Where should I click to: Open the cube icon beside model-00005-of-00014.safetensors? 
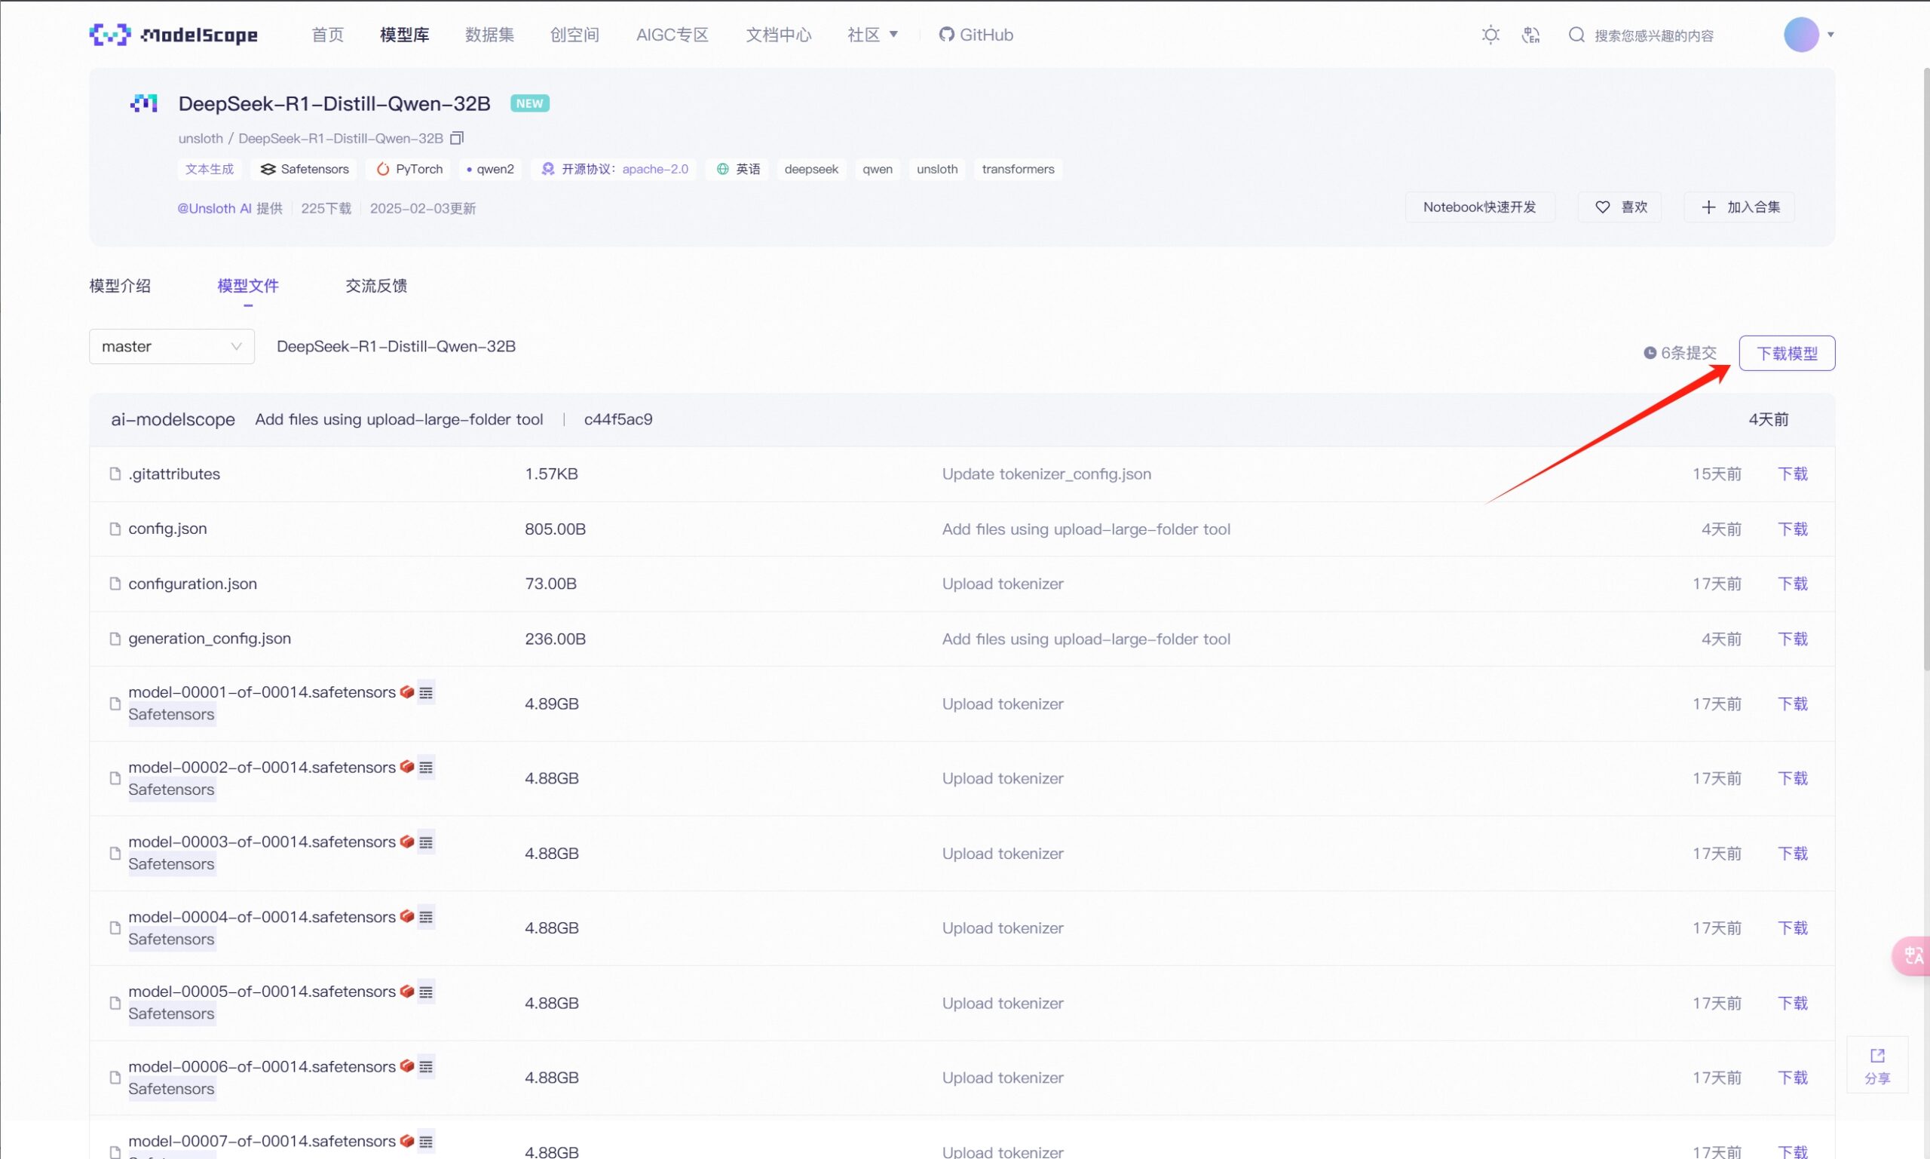(407, 991)
